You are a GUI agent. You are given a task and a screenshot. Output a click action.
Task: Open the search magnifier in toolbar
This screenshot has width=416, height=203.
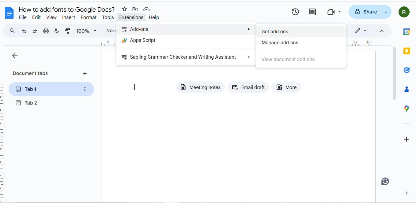tap(12, 31)
